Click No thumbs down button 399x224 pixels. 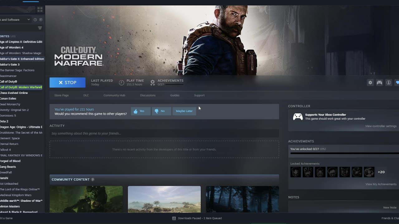pyautogui.click(x=161, y=111)
